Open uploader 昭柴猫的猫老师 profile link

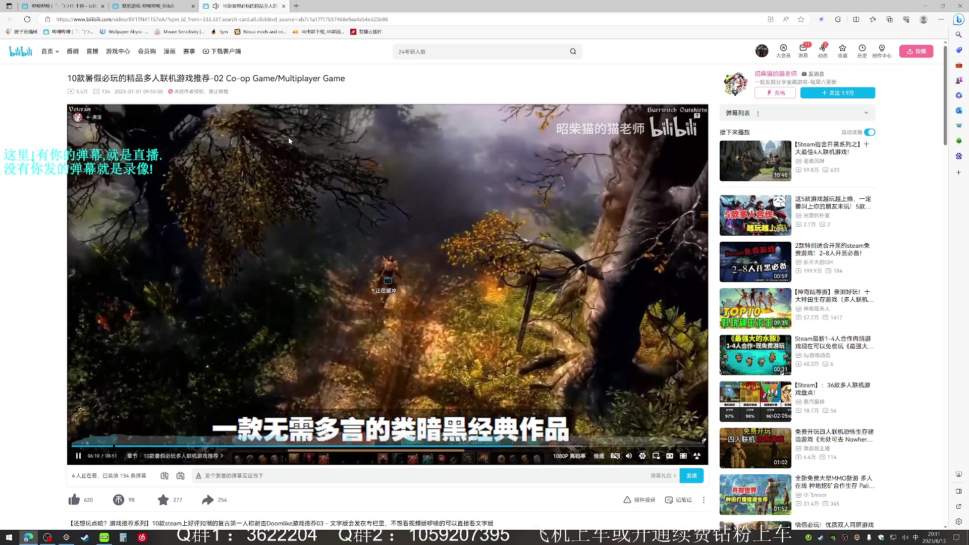tap(776, 74)
